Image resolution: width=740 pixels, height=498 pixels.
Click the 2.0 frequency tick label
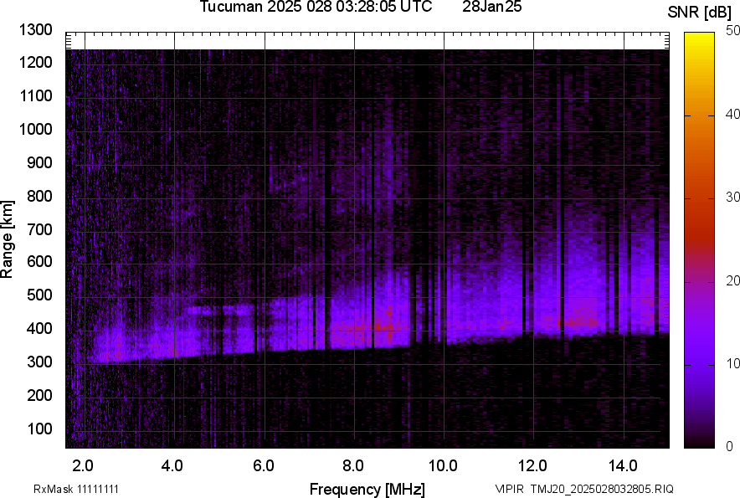point(83,465)
